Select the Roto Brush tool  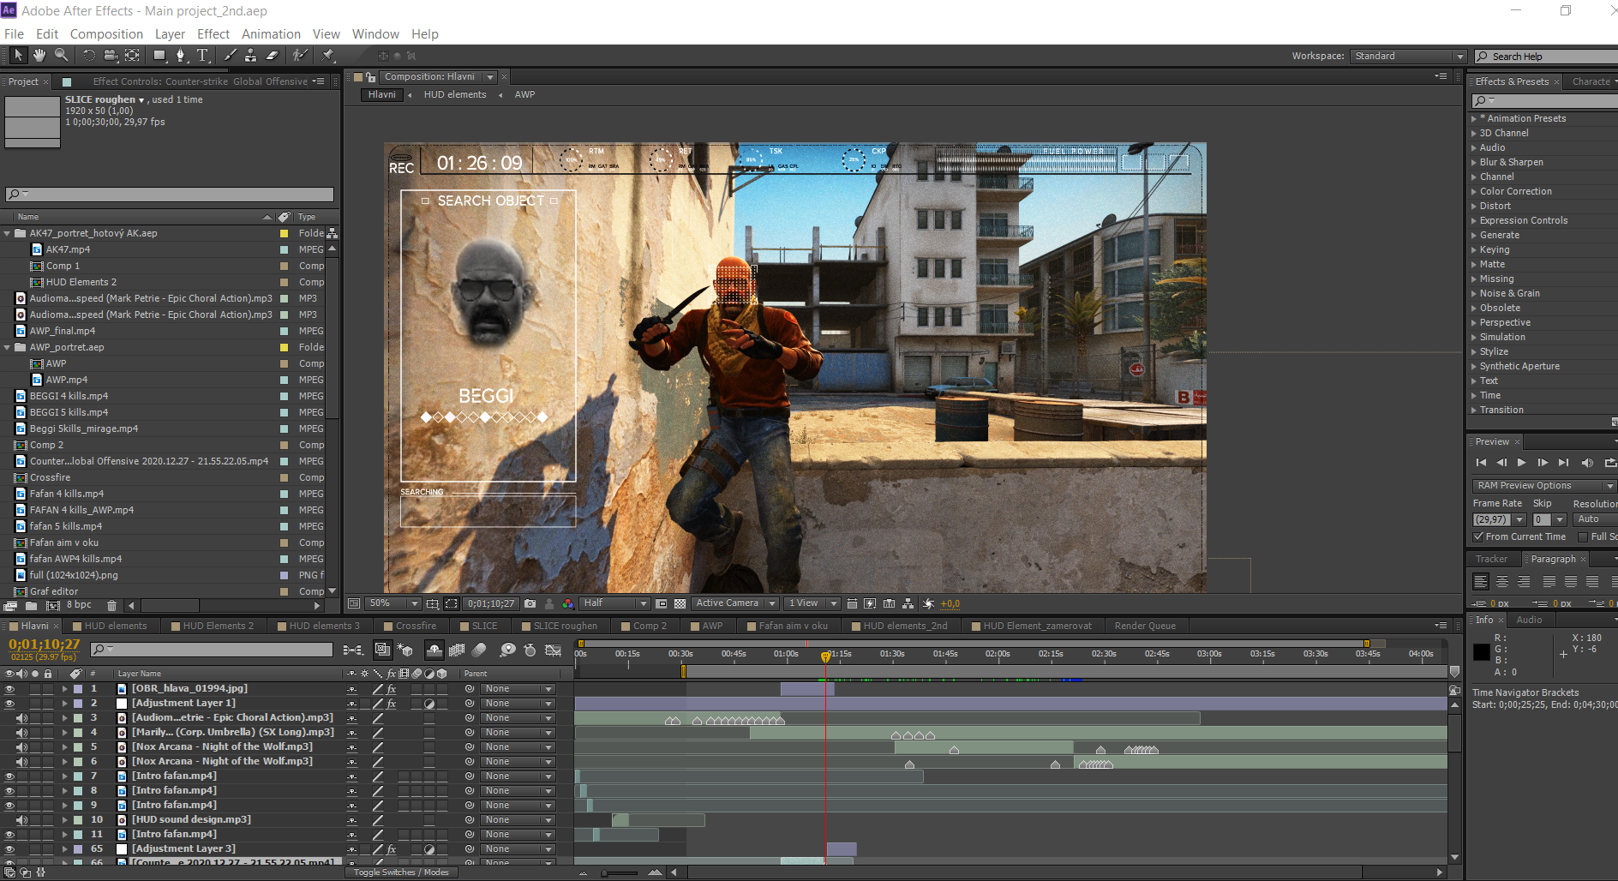299,55
